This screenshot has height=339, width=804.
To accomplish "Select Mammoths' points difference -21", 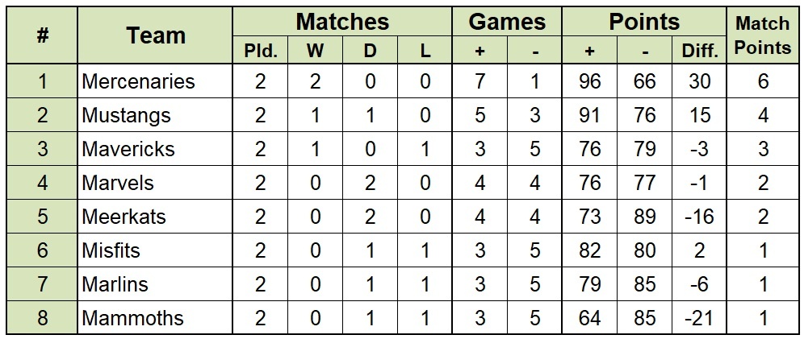I will coord(699,317).
